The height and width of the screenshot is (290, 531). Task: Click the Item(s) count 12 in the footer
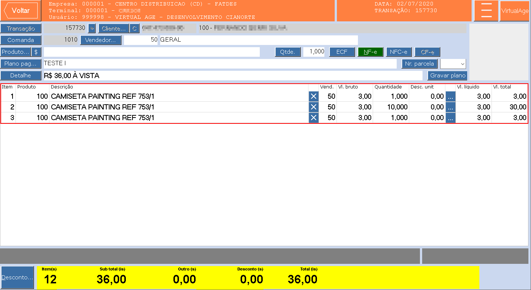[50, 279]
